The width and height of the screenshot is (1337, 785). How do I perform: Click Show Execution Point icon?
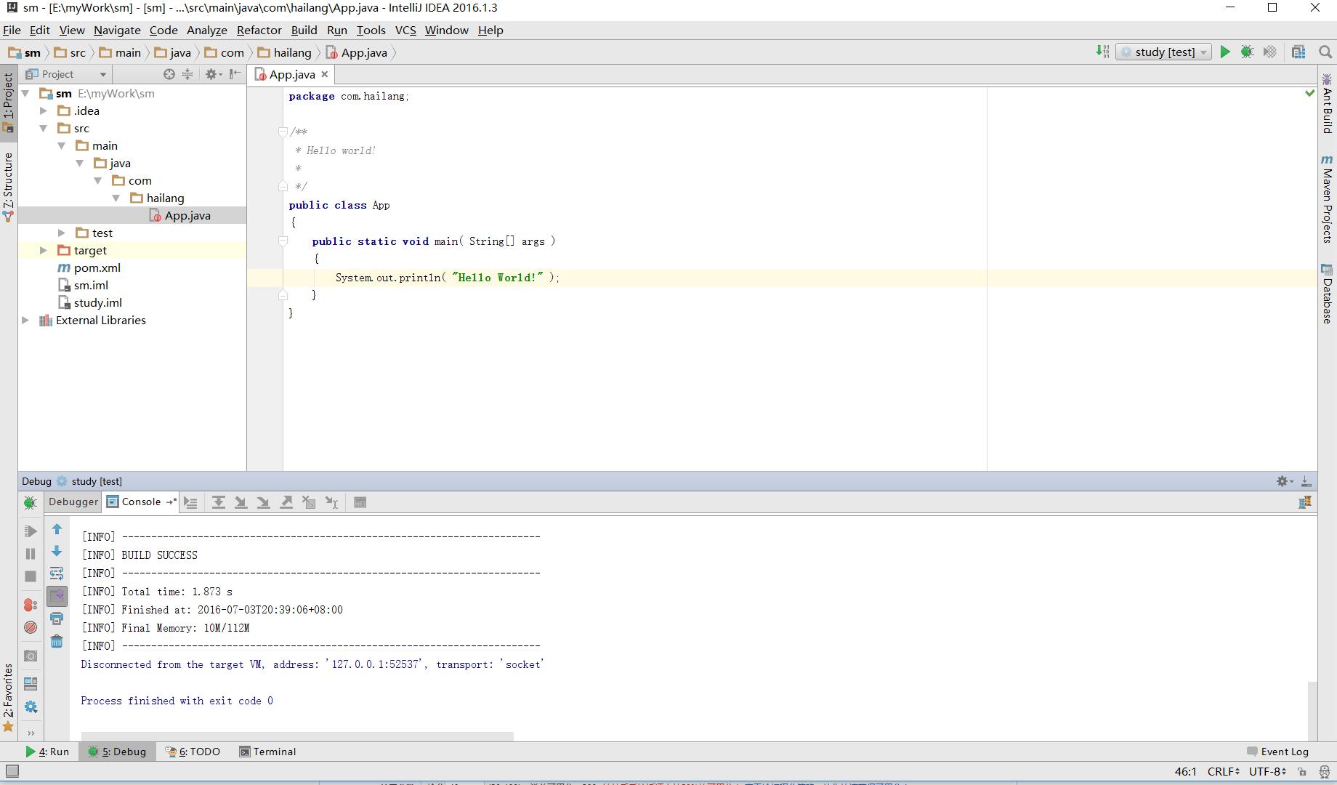190,502
